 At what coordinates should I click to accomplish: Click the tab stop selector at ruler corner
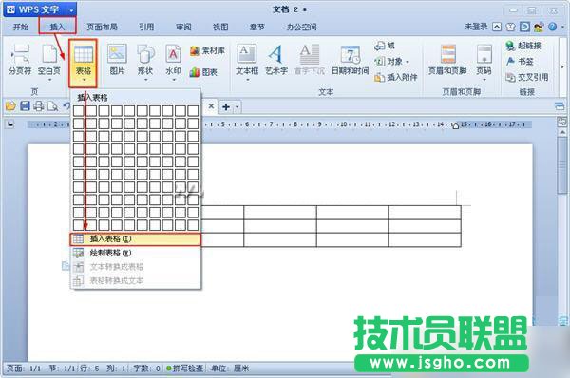tap(10, 124)
